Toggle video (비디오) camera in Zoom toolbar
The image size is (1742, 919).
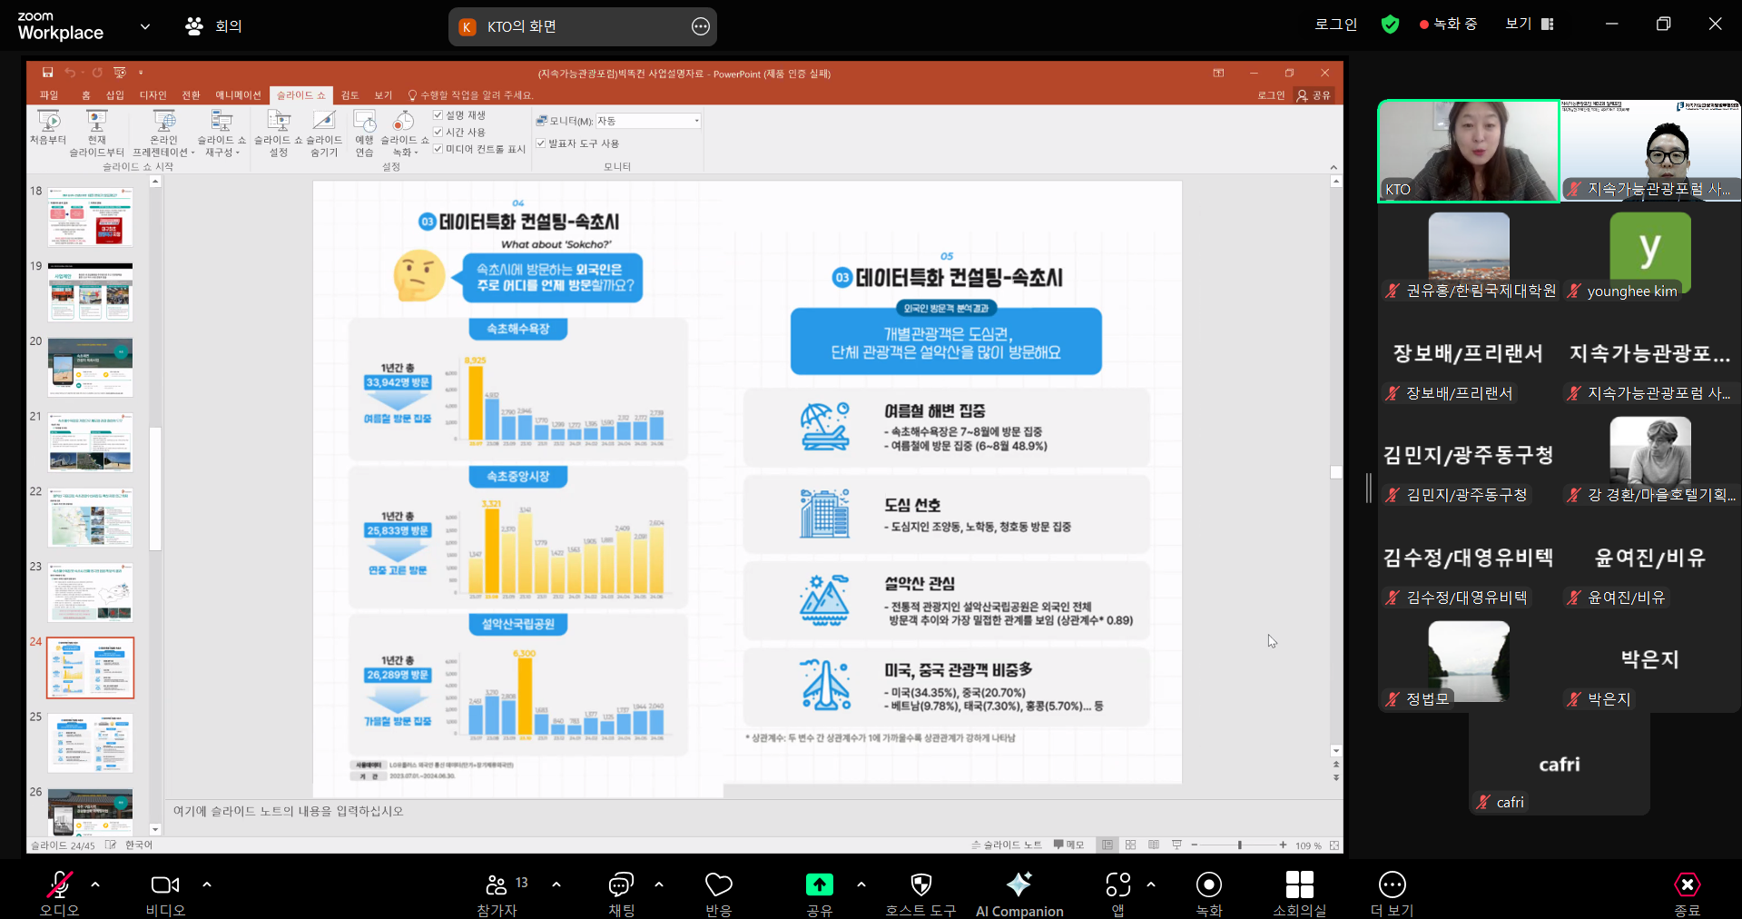(165, 894)
